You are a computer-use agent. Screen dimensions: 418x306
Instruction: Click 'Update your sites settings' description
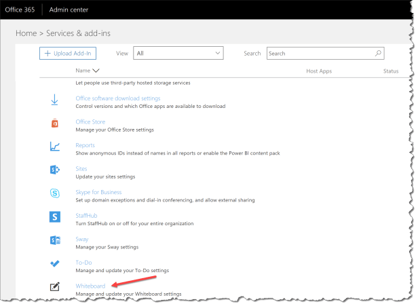click(105, 176)
